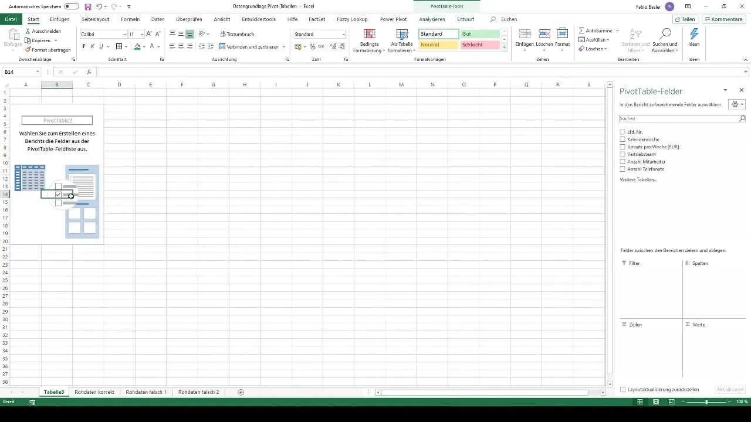The height and width of the screenshot is (422, 751).
Task: Check the Vertriebsteam field
Action: [623, 154]
